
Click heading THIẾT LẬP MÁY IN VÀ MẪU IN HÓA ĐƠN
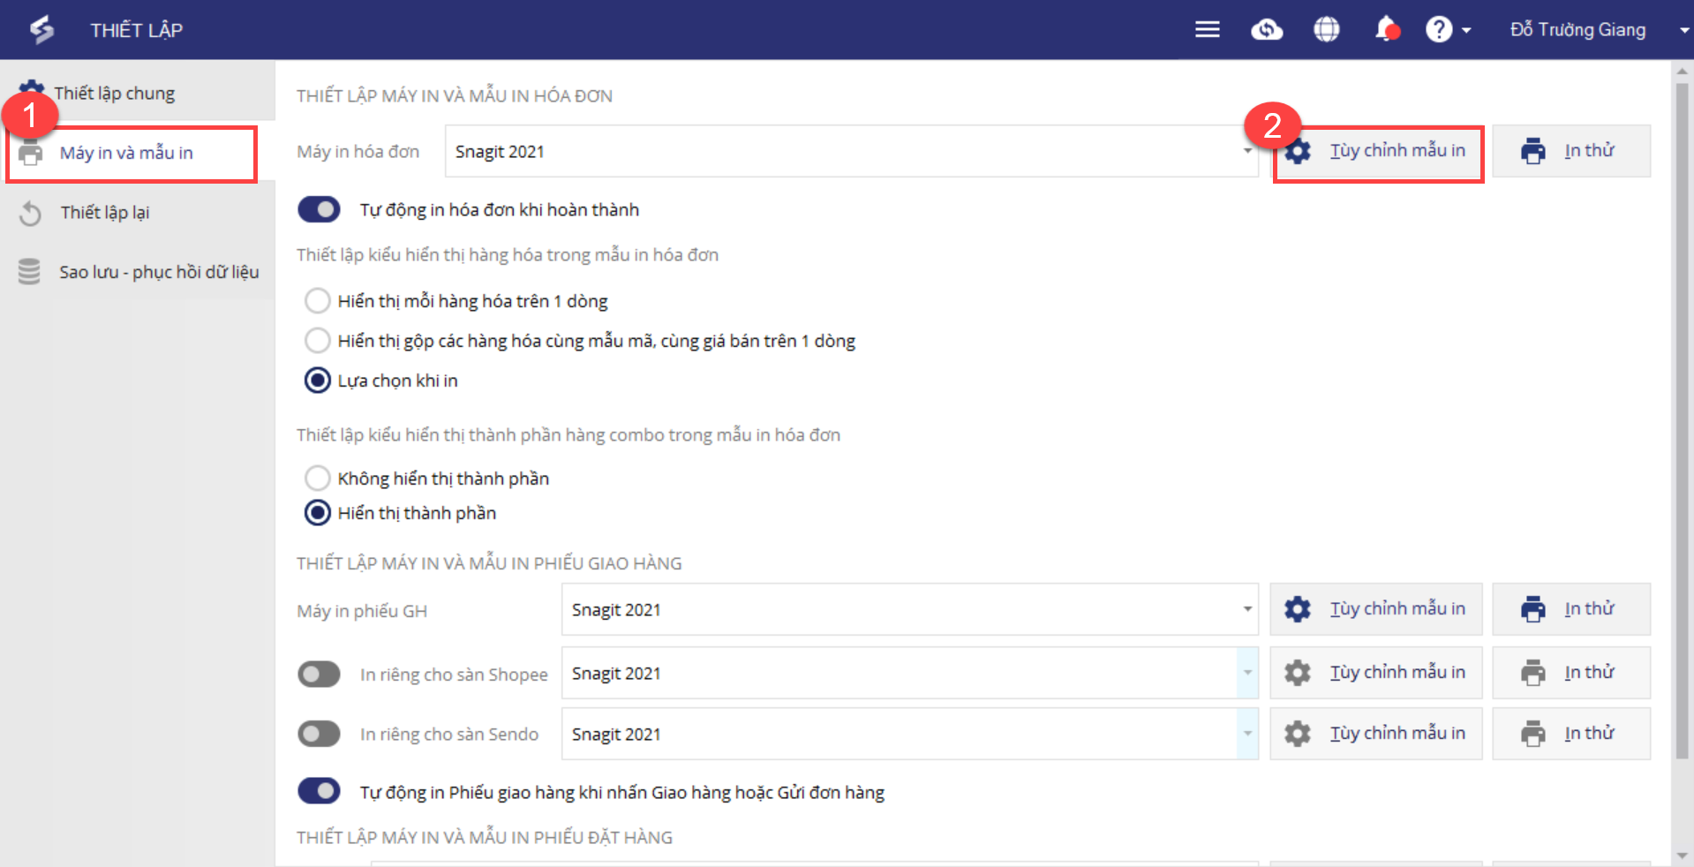pos(455,95)
